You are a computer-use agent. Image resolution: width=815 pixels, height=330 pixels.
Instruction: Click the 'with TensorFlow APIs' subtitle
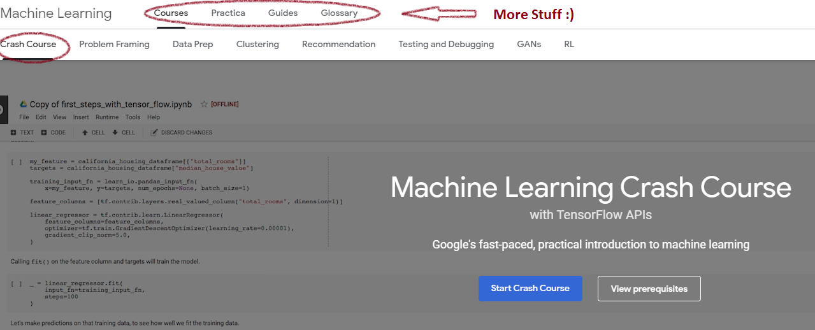591,215
